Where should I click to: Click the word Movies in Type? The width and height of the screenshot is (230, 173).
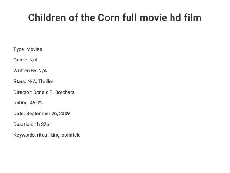[34, 49]
